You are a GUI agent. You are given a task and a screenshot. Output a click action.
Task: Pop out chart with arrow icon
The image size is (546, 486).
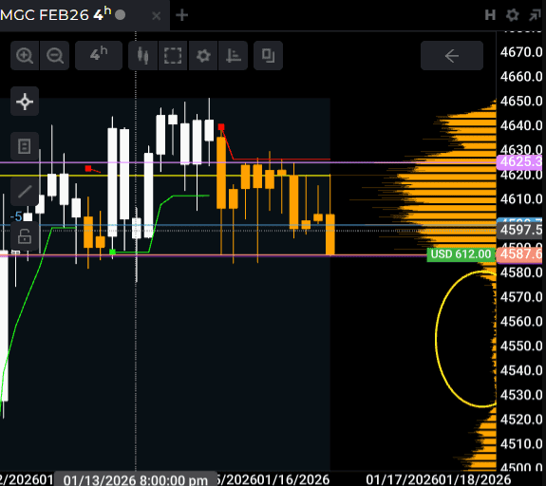(x=535, y=15)
